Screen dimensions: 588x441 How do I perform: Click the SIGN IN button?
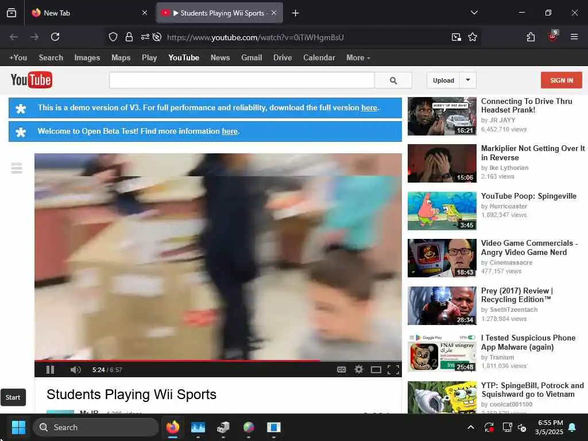point(562,80)
